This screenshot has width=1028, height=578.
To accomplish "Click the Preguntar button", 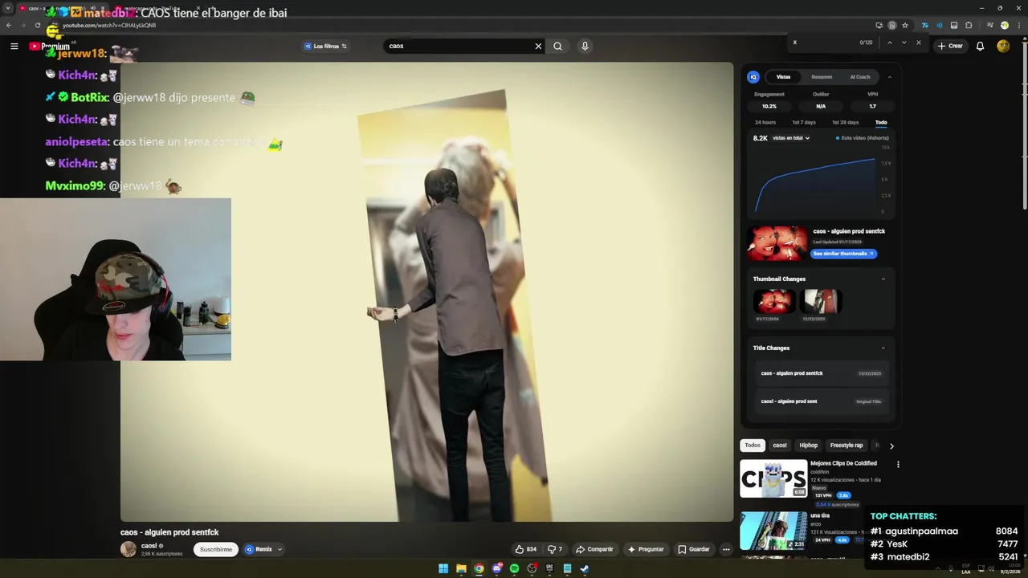I will coord(646,549).
